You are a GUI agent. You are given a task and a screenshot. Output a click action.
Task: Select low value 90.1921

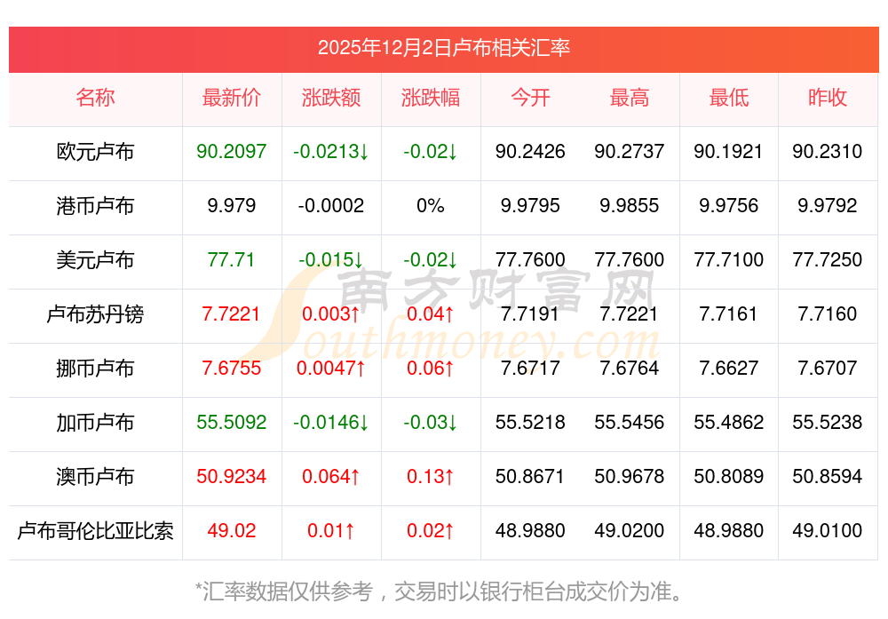[x=729, y=152]
